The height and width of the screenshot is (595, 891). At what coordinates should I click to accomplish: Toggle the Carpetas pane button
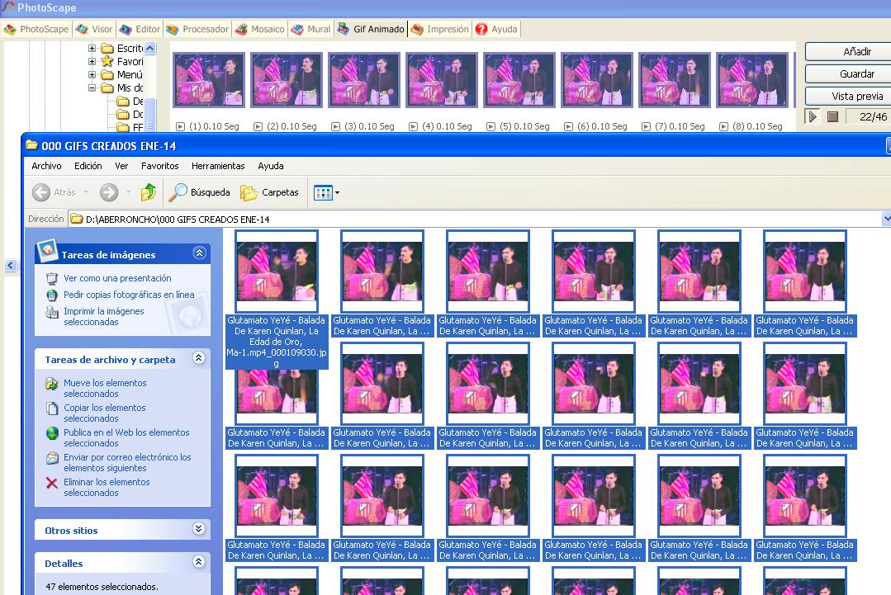[x=270, y=192]
